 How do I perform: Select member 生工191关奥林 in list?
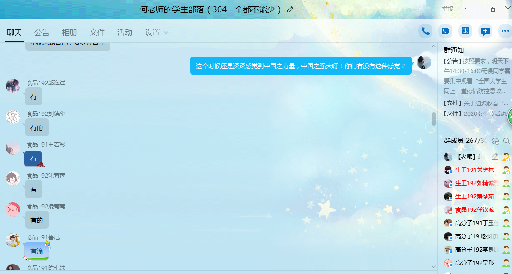[x=474, y=170]
